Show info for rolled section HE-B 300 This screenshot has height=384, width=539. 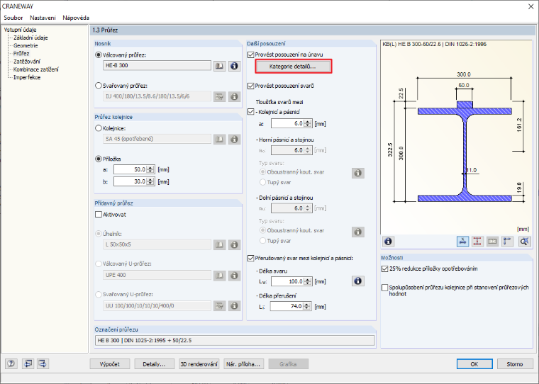pyautogui.click(x=235, y=66)
